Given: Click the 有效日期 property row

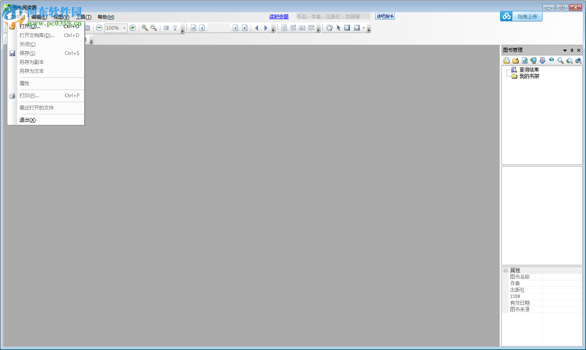Looking at the screenshot, I should (x=542, y=303).
